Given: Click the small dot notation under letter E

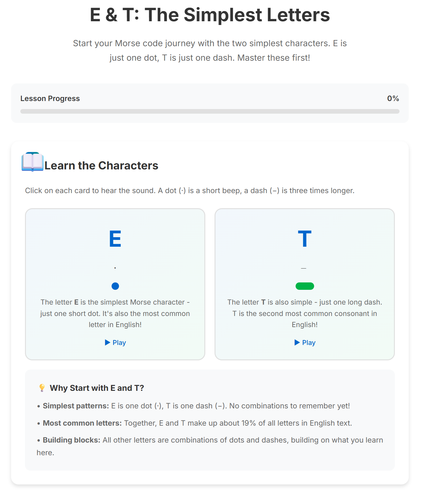Looking at the screenshot, I should (x=115, y=268).
